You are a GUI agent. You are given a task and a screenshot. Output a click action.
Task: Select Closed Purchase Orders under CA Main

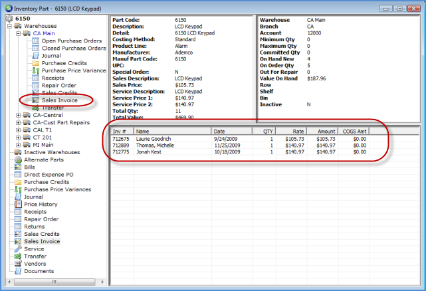[73, 48]
